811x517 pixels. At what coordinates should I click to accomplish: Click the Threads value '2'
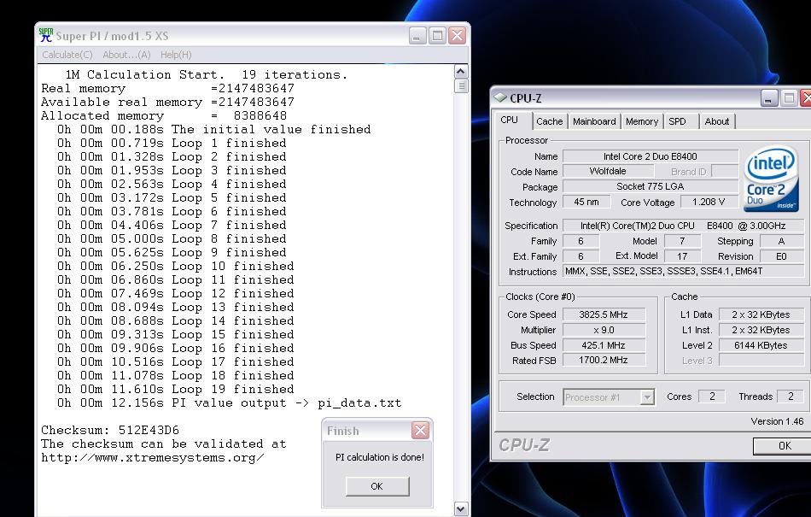(791, 397)
